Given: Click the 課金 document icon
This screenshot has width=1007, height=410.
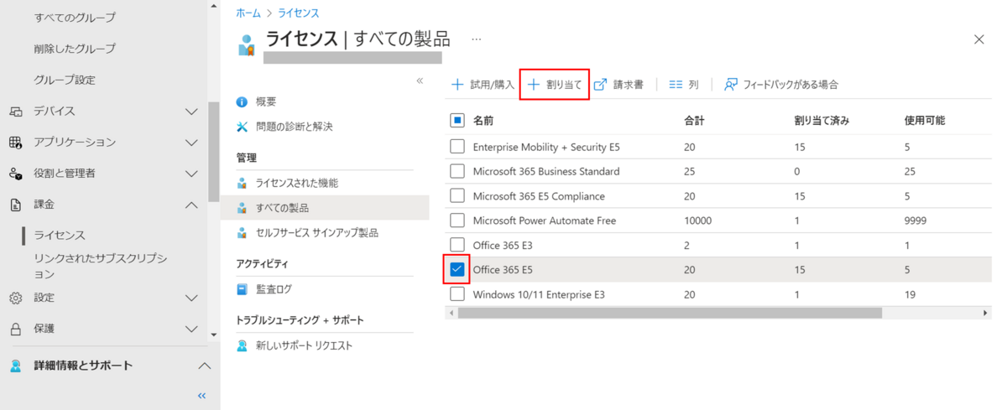Looking at the screenshot, I should pyautogui.click(x=15, y=205).
